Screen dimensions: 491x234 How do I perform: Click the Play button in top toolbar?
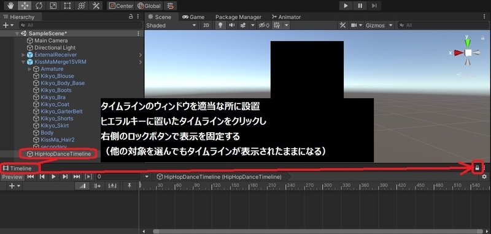tap(346, 6)
